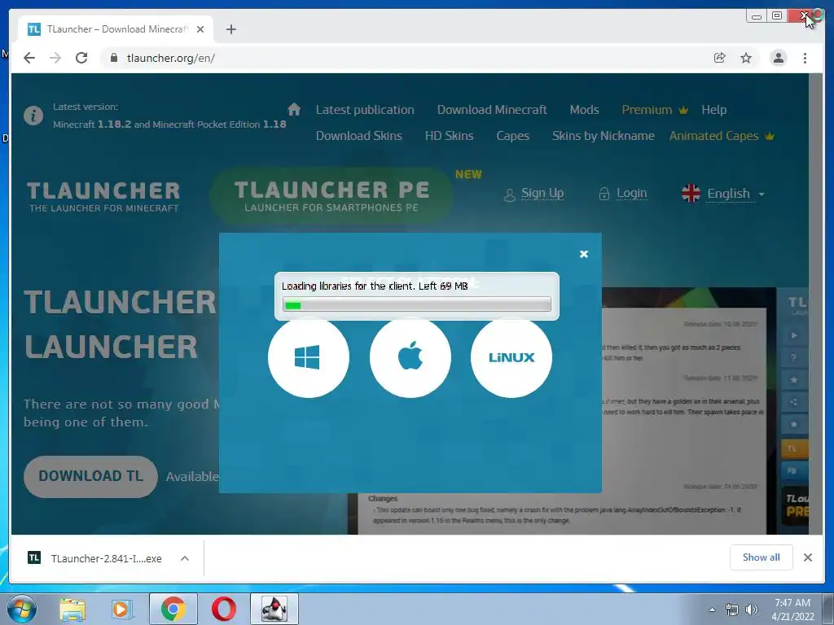Click the forward navigation arrow
Screen dimensions: 834x625
coord(55,58)
